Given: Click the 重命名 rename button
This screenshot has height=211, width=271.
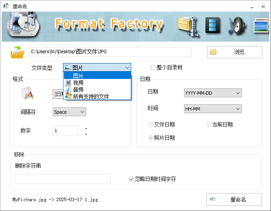Looking at the screenshot, I should [234, 199].
